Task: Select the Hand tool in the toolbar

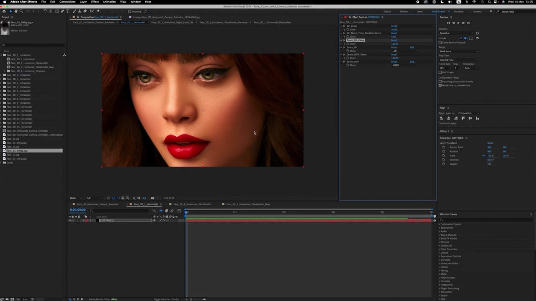Action: click(x=16, y=11)
